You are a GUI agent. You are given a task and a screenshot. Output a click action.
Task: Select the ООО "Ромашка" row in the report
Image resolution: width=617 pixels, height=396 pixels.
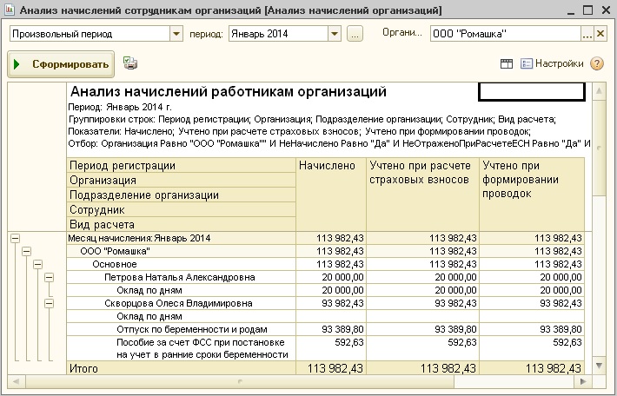(x=325, y=251)
